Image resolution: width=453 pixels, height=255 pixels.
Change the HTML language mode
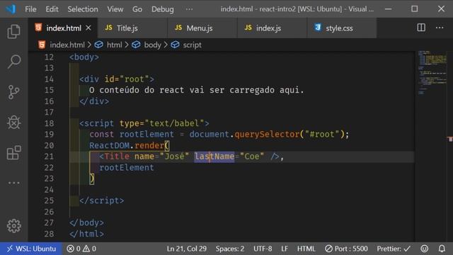[x=306, y=249]
